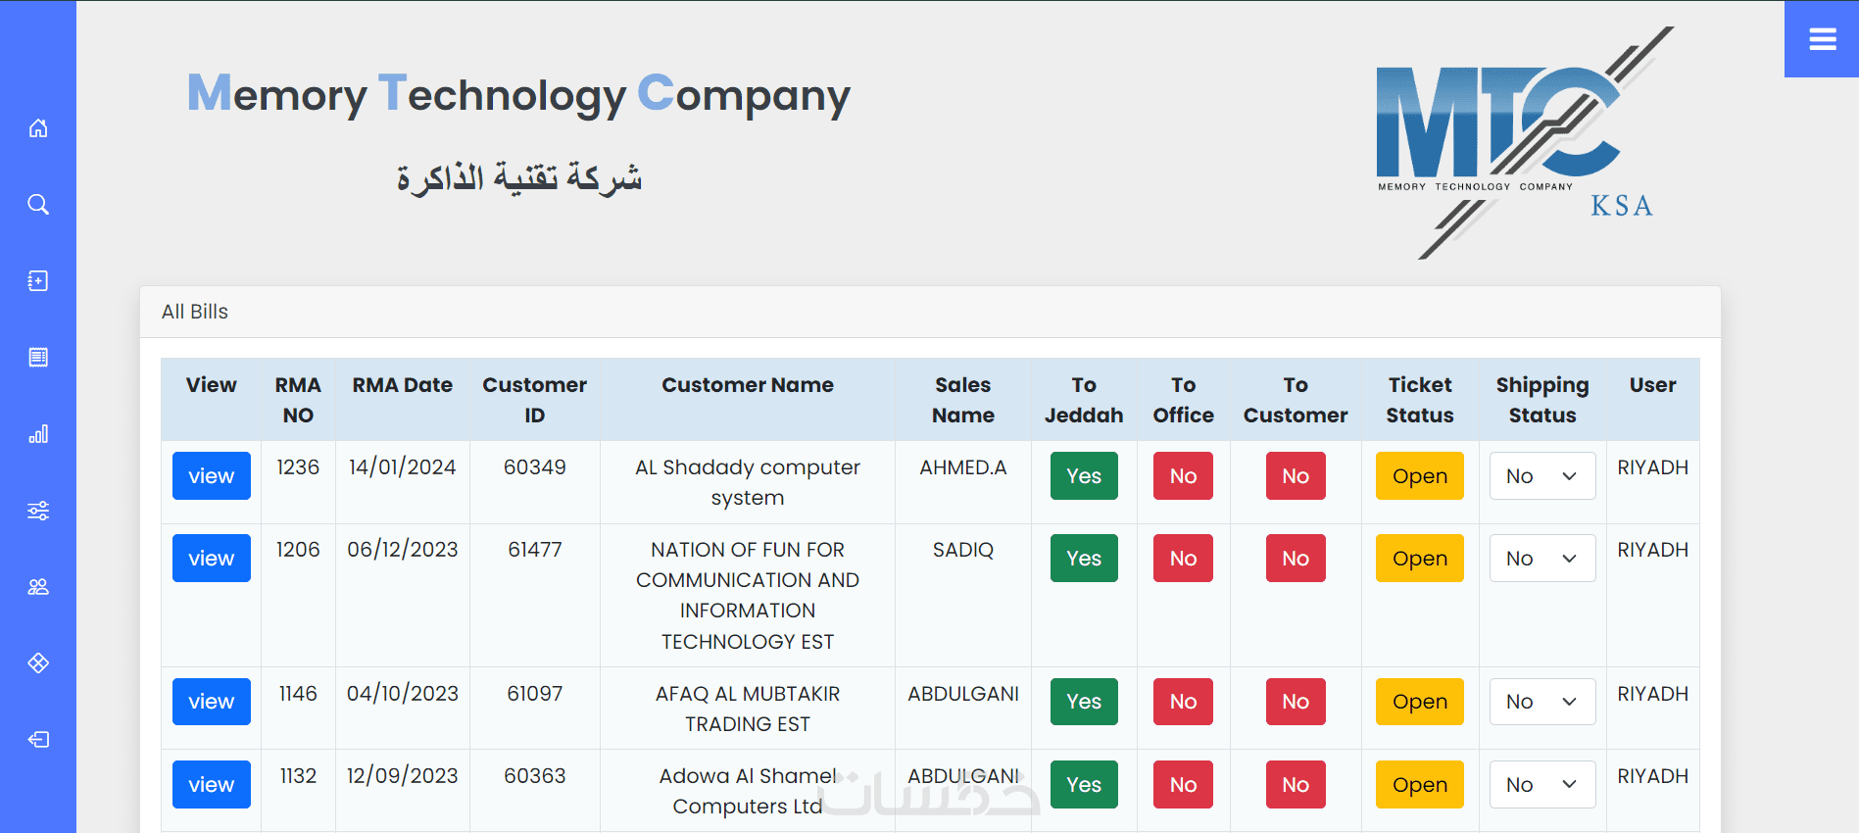Image resolution: width=1859 pixels, height=833 pixels.
Task: Click the add bill icon in sidebar
Action: click(x=38, y=281)
